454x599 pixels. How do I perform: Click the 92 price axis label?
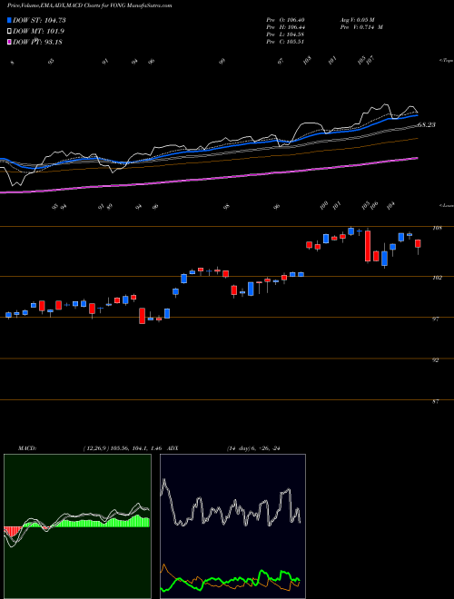point(435,360)
